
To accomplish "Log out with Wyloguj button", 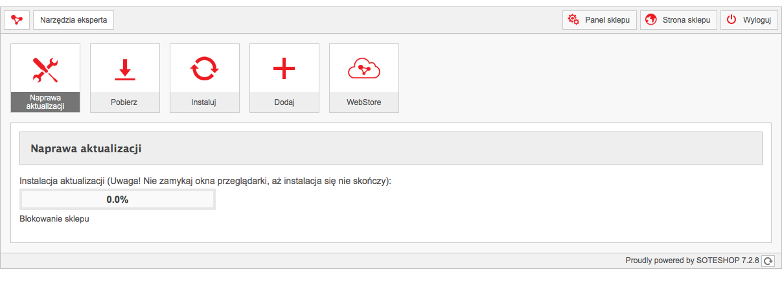I will [749, 19].
